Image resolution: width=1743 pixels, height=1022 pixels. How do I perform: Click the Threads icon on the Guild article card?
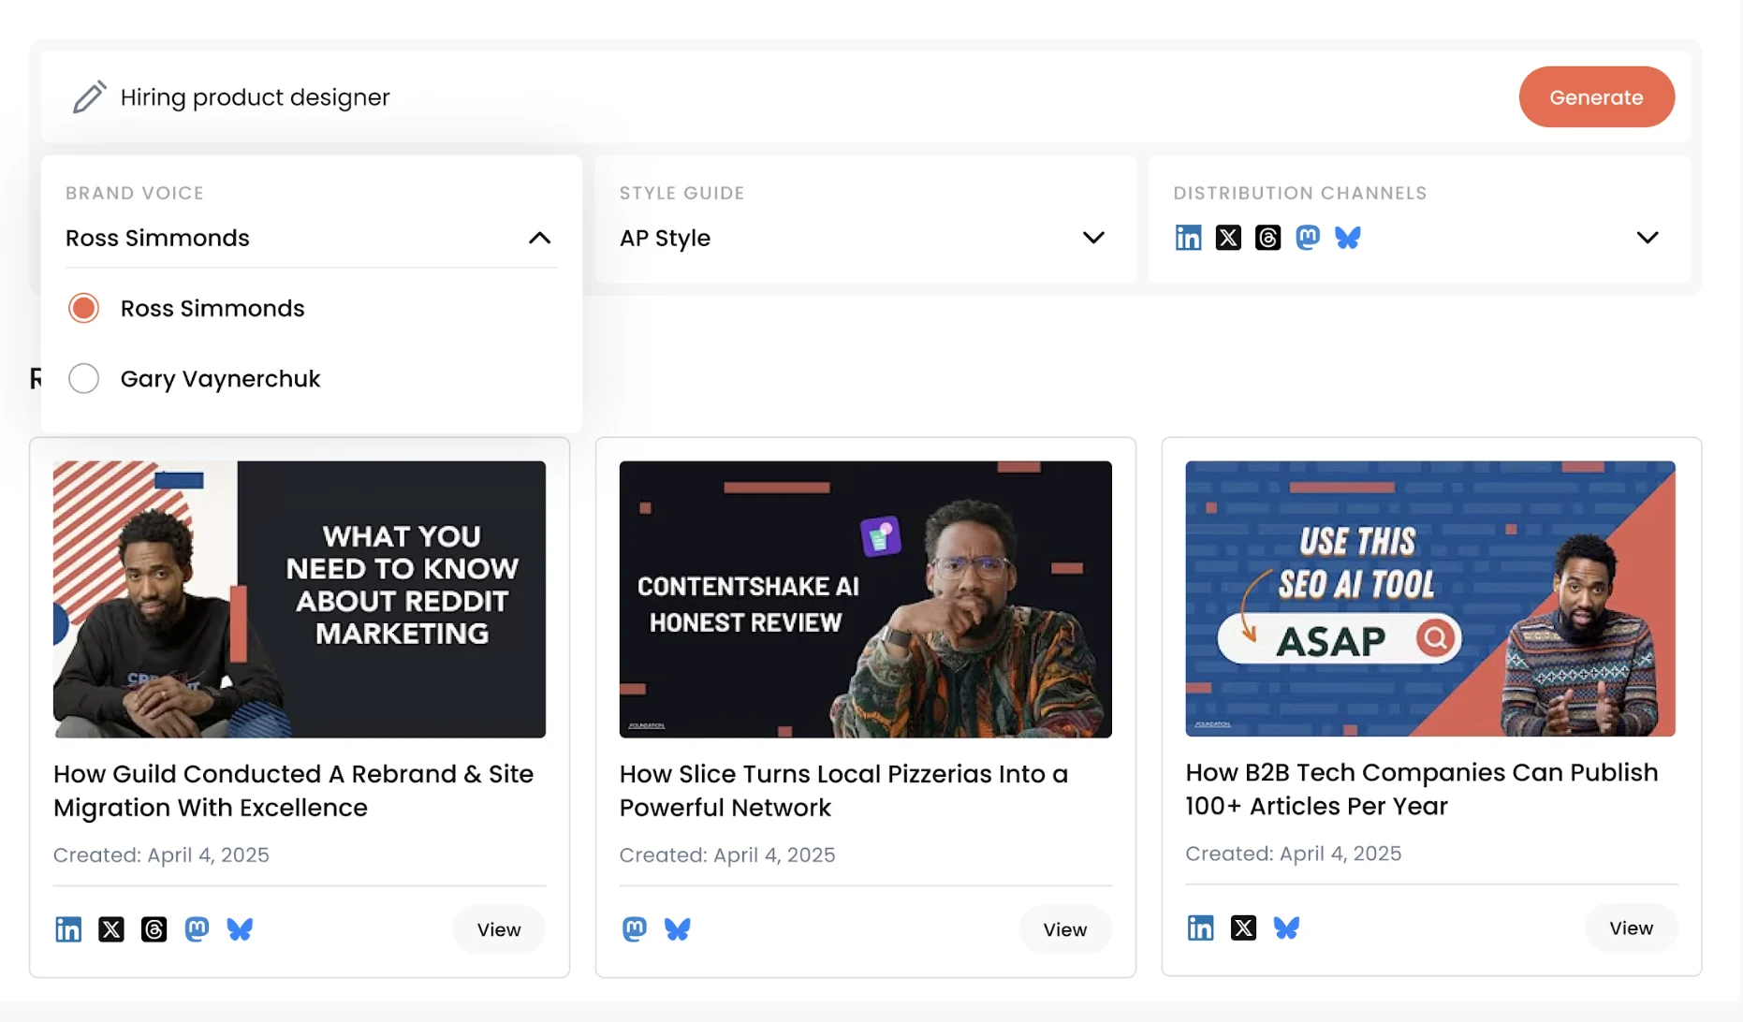154,928
